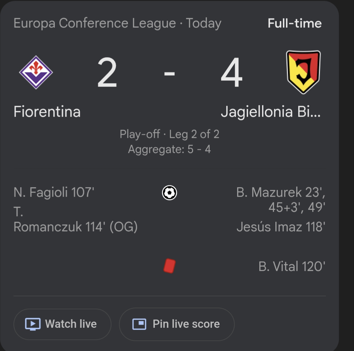Select scorer B. Mazurek 23'
The image size is (354, 351).
[x=281, y=193]
